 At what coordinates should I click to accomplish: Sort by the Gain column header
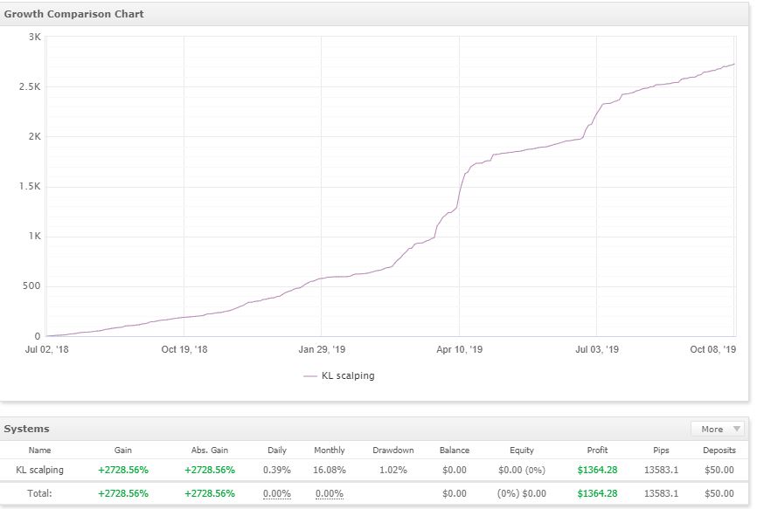coord(123,451)
